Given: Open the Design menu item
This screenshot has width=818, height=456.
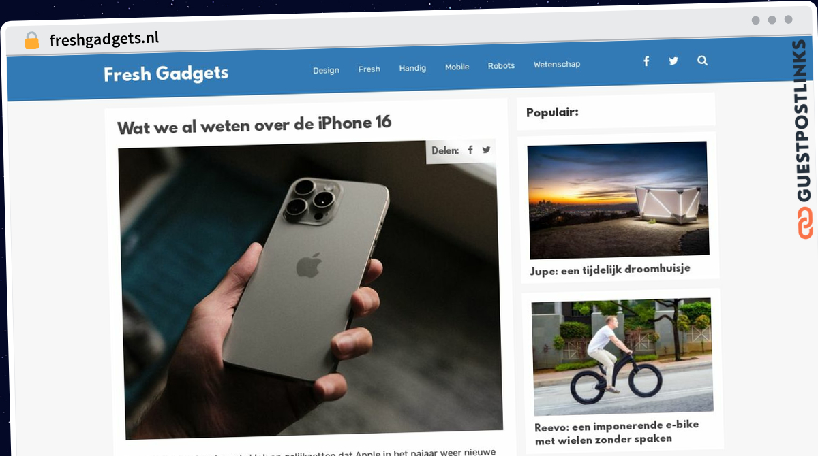Looking at the screenshot, I should pos(326,70).
